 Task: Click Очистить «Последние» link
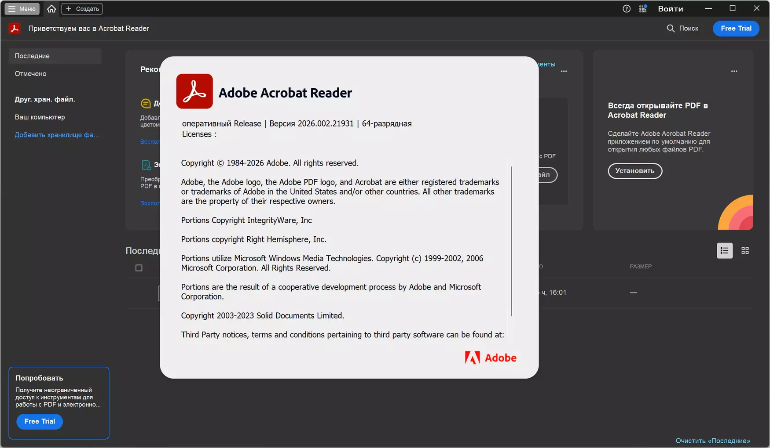tap(713, 441)
